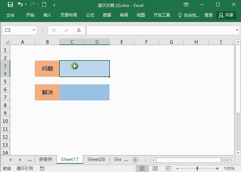Click the Insert Function fx icon
Image resolution: width=241 pixels, height=172 pixels.
pos(78,30)
